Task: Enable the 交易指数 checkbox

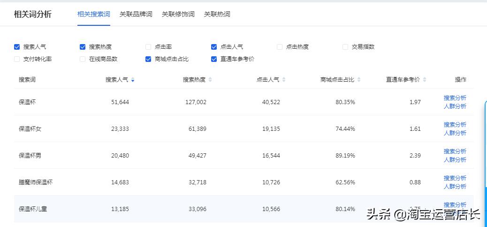Action: (x=345, y=47)
